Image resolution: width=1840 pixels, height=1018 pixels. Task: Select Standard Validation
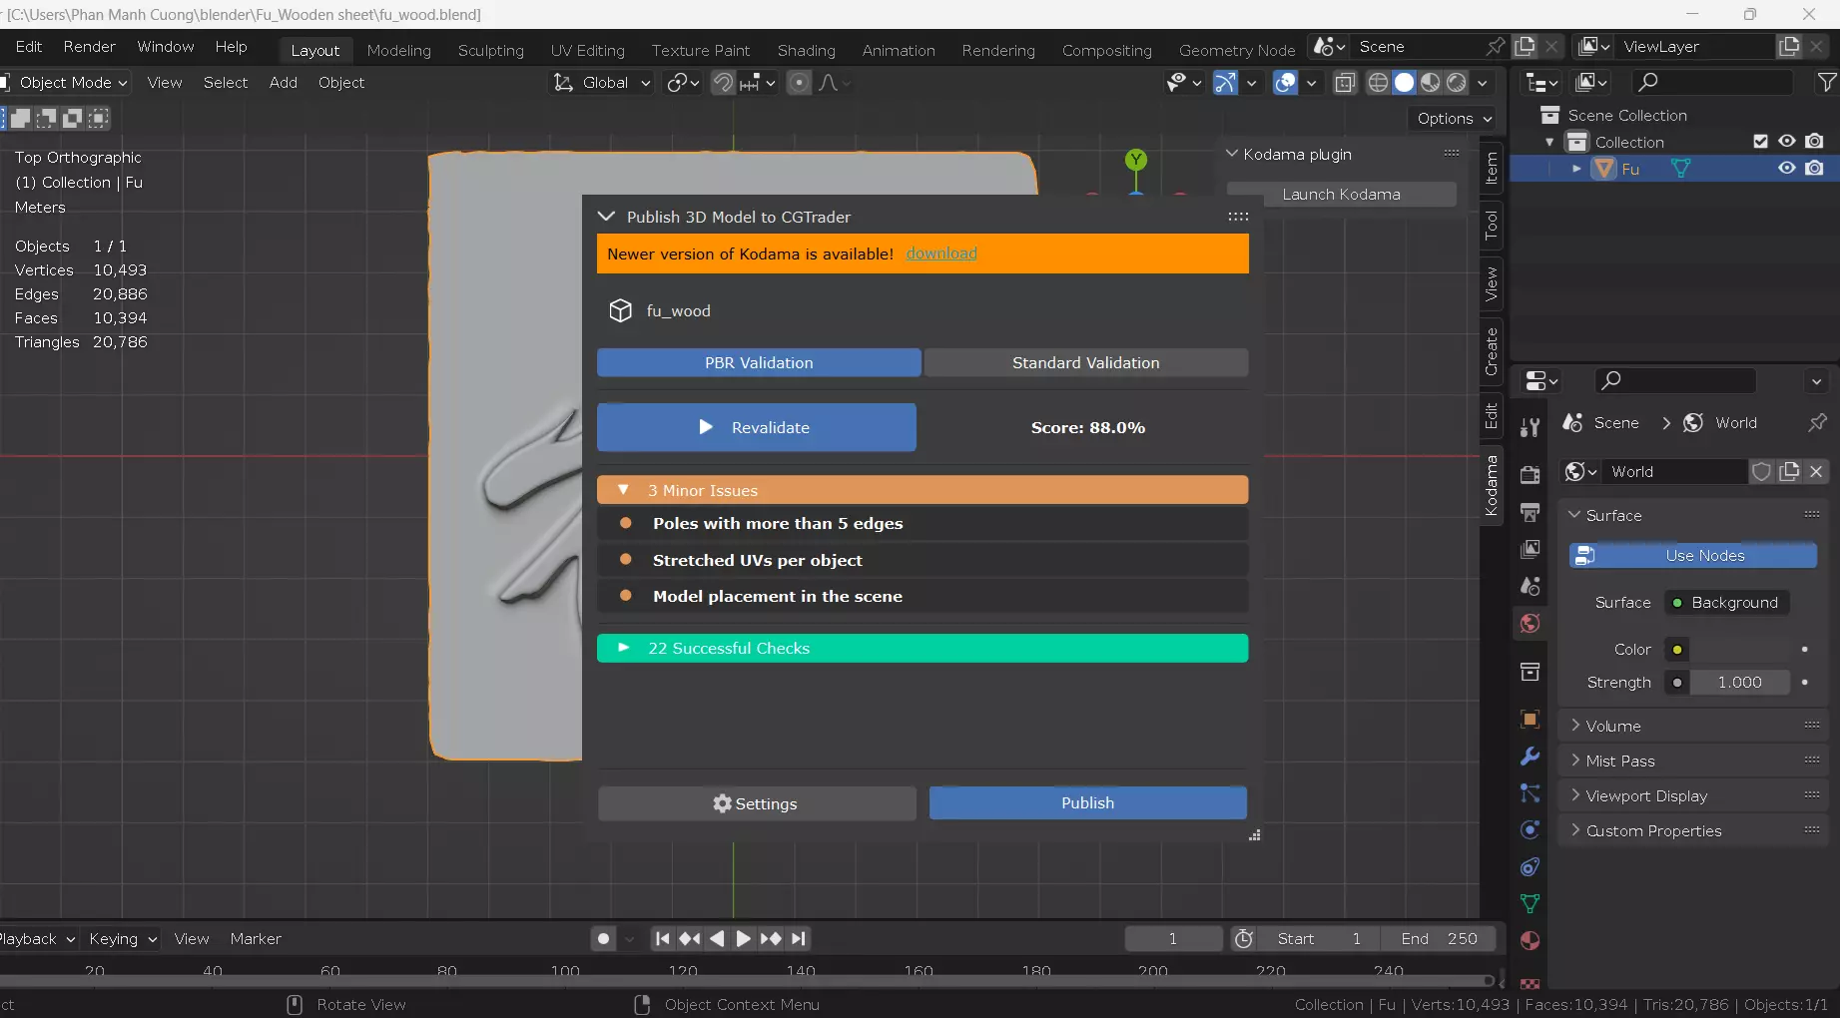1086,362
